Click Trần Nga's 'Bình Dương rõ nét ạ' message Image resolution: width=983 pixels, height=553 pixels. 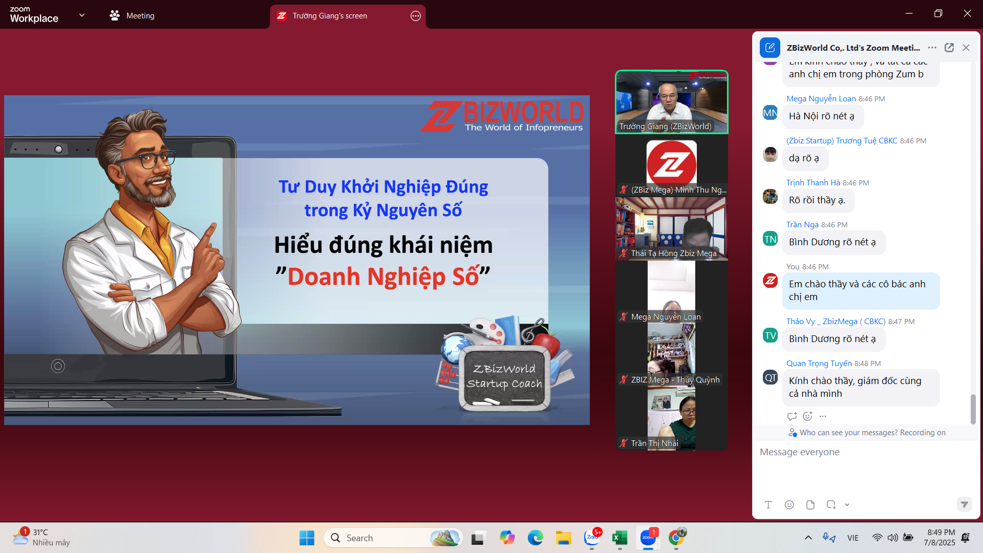(x=833, y=242)
